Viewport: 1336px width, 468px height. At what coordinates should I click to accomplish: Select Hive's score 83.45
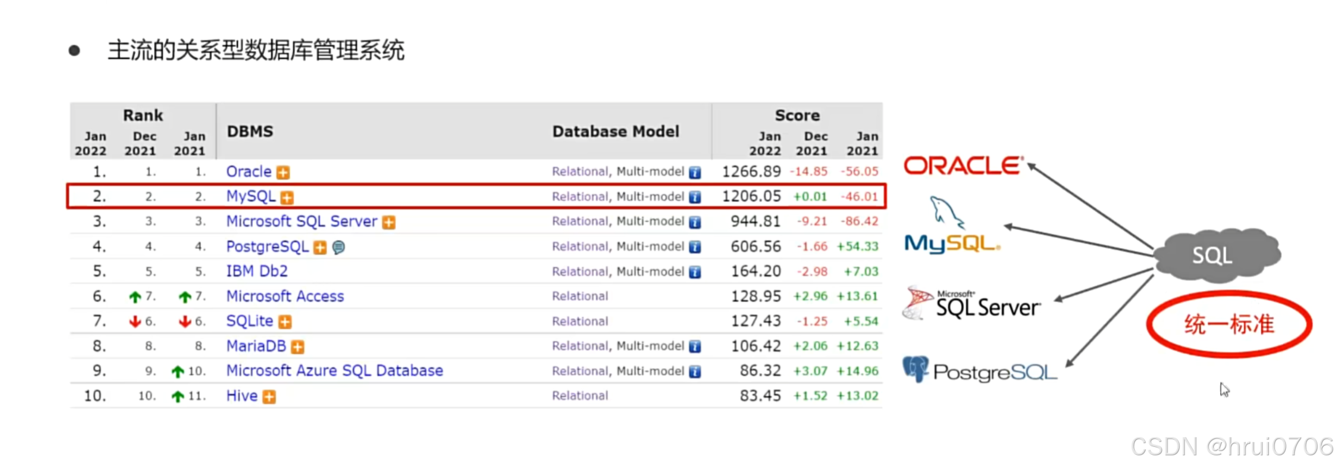[761, 396]
